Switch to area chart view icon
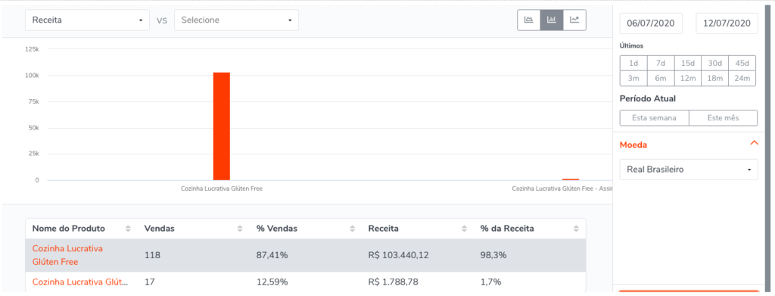The height and width of the screenshot is (296, 775). pos(529,20)
